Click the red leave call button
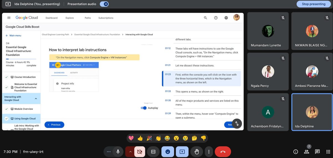The image size is (333, 158). pyautogui.click(x=223, y=152)
